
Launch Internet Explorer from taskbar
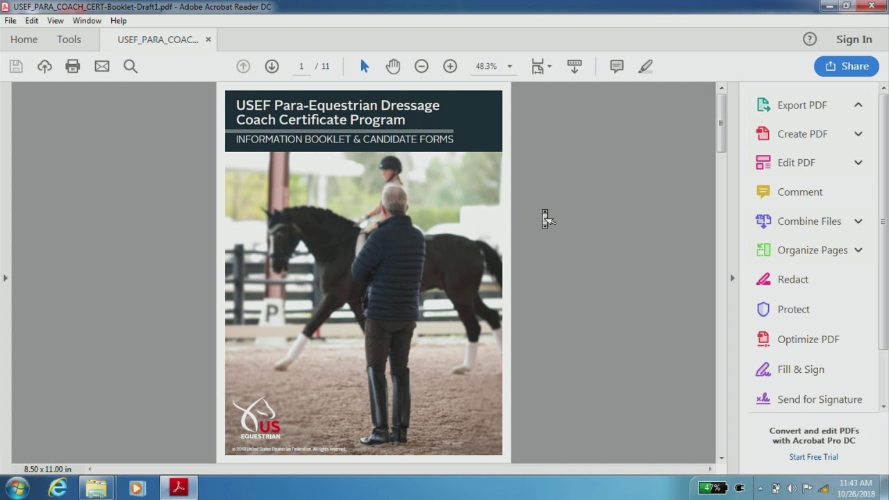click(x=58, y=488)
